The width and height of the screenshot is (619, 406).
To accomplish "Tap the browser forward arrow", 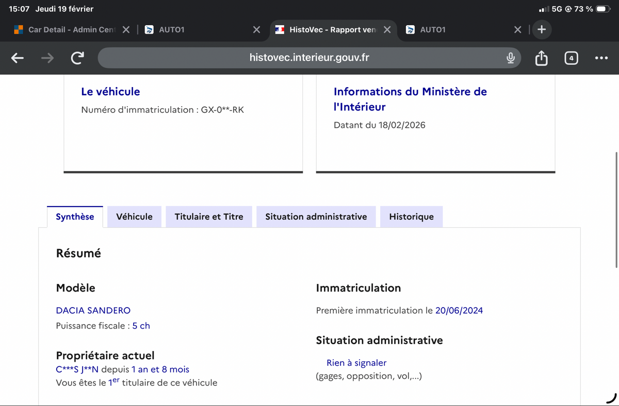I will click(x=47, y=58).
